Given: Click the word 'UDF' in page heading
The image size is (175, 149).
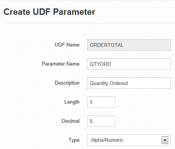Looking at the screenshot, I should 41,12.
